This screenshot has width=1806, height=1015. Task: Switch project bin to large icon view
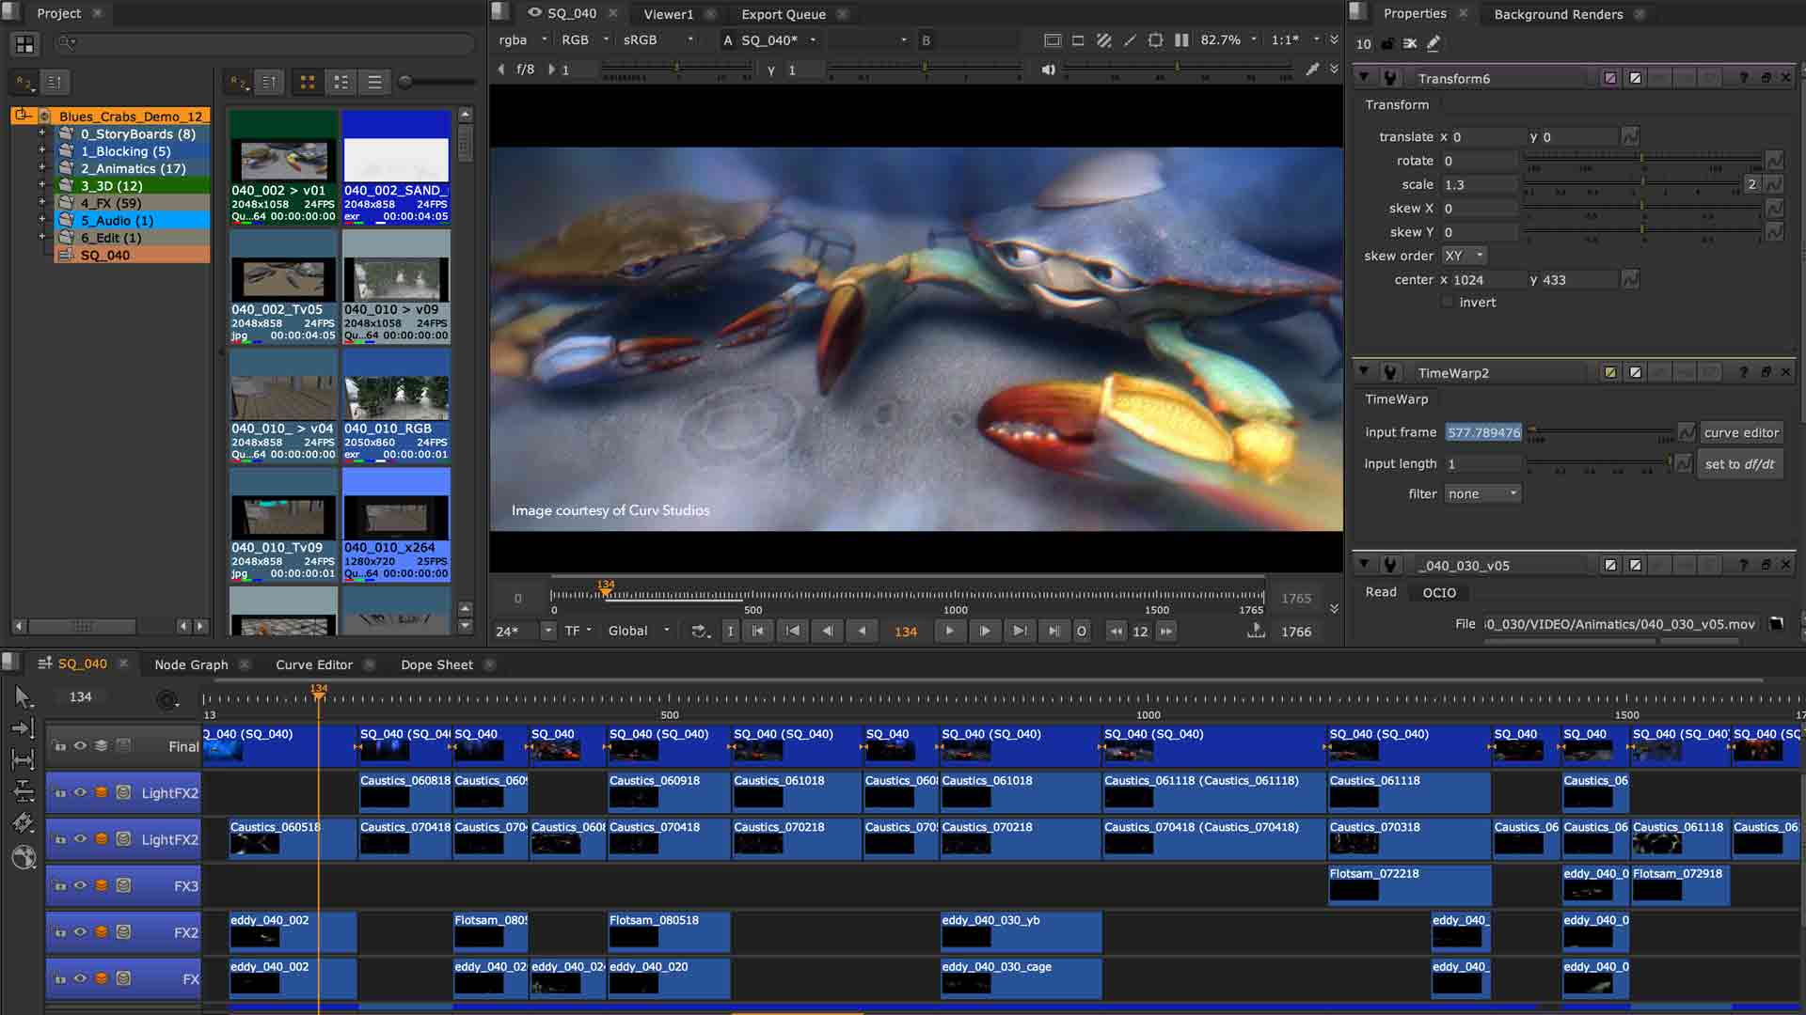307,83
